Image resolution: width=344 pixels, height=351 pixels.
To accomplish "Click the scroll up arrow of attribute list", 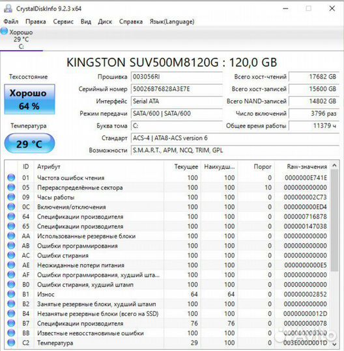I will tap(334, 166).
